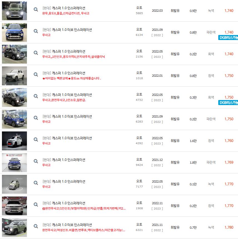This screenshot has height=239, width=238.
Task: Open the white Casper photo for car 1908
Action: click(x=14, y=206)
